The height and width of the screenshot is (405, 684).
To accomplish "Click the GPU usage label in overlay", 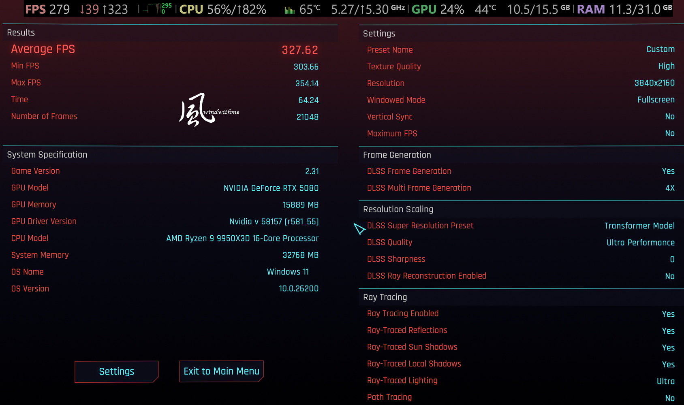I will 438,9.
